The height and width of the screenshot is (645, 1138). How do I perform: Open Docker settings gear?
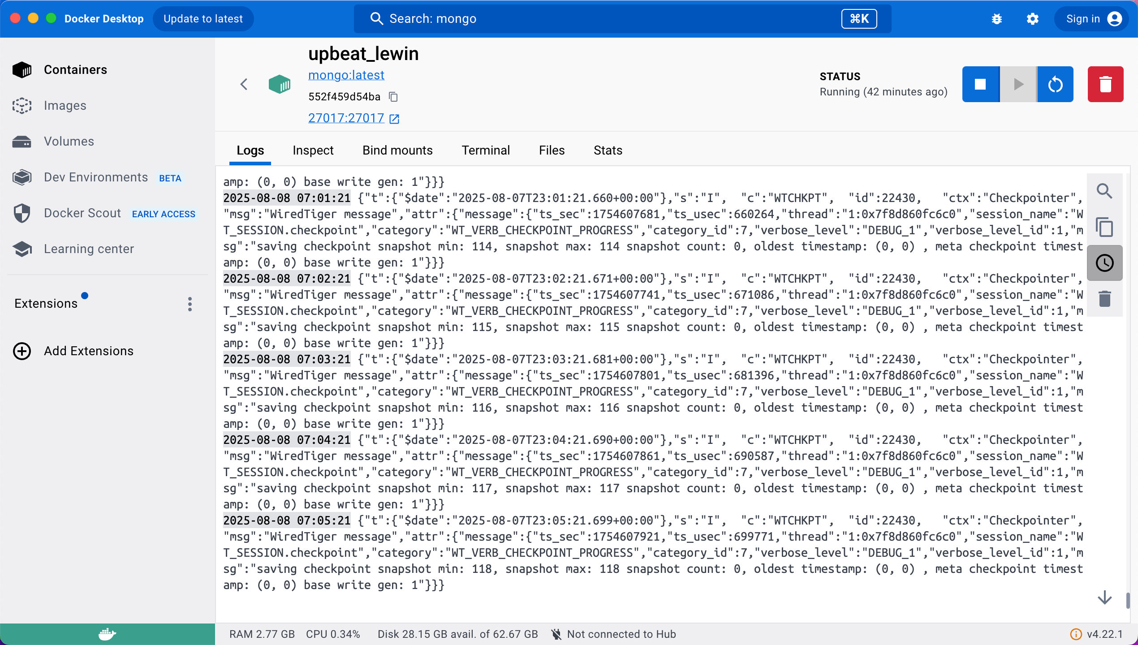(x=1032, y=19)
